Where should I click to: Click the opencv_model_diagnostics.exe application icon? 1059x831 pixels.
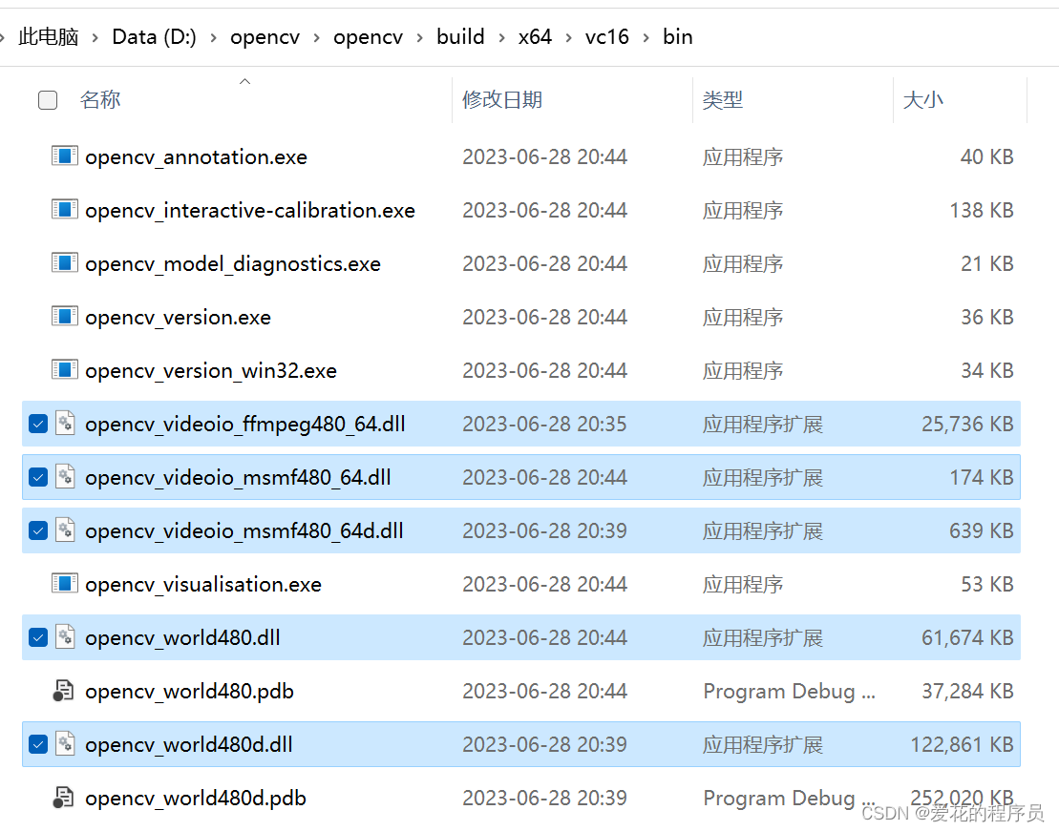[x=63, y=262]
